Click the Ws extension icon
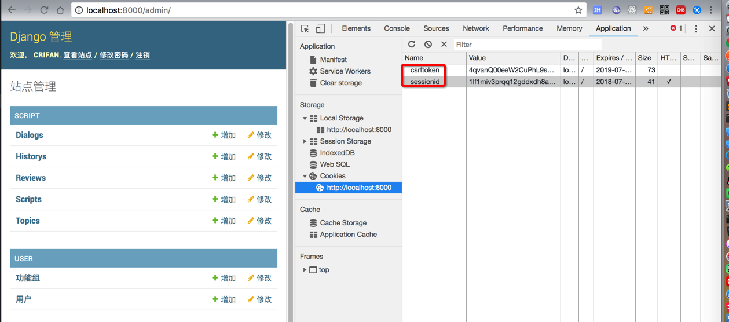This screenshot has height=322, width=729. click(616, 10)
